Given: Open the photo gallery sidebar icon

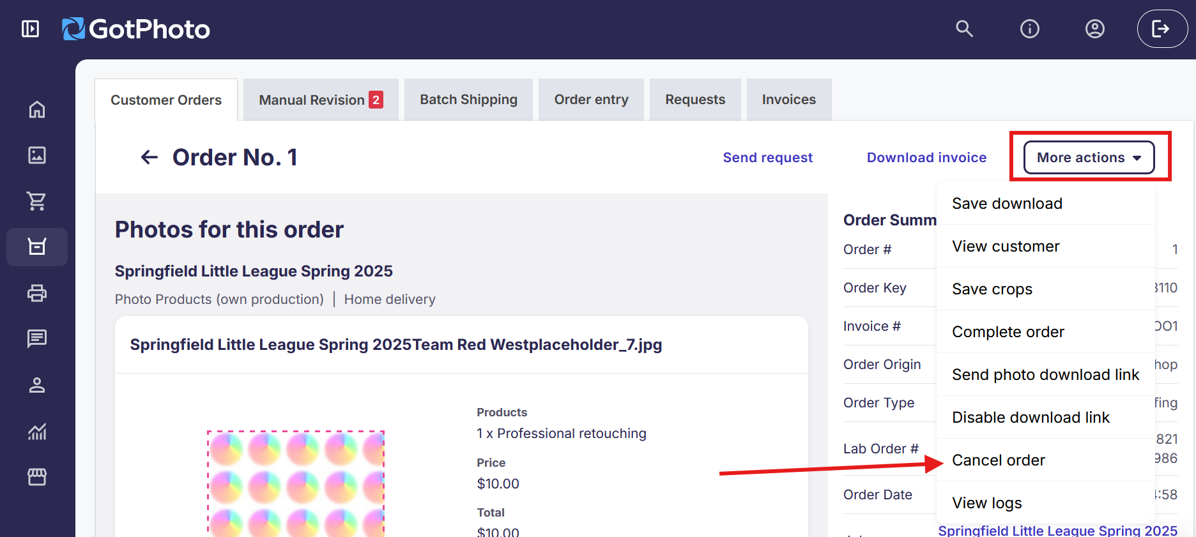Looking at the screenshot, I should coord(37,155).
